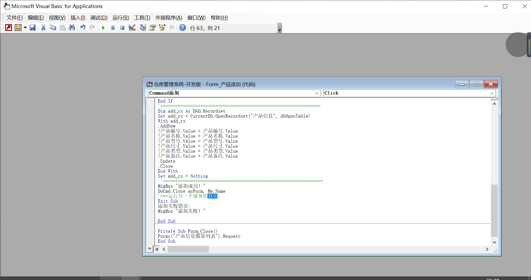This screenshot has height=280, width=531.
Task: Click 'MsgBox "添加成功！"' line
Action: [182, 186]
